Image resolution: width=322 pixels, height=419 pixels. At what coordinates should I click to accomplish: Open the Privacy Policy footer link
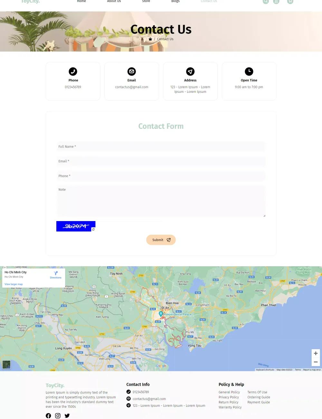(229, 397)
